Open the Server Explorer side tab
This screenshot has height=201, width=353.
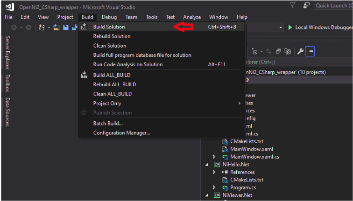pyautogui.click(x=7, y=52)
